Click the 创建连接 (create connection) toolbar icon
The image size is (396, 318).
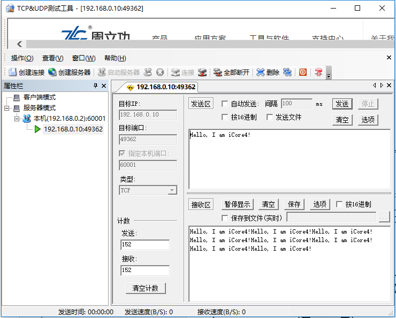point(13,72)
